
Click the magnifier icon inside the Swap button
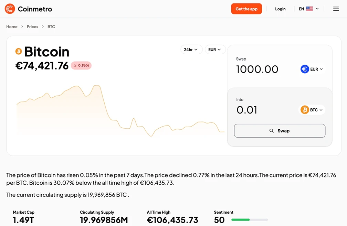coord(271,131)
